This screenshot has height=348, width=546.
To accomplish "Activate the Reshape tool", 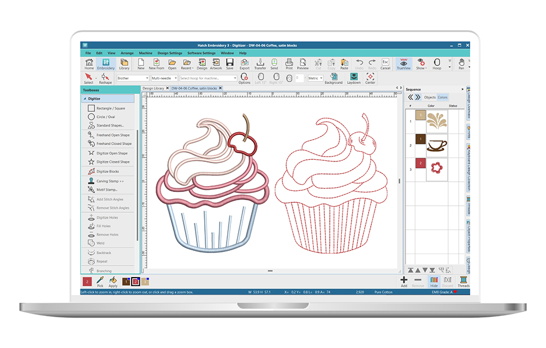I will (x=105, y=78).
